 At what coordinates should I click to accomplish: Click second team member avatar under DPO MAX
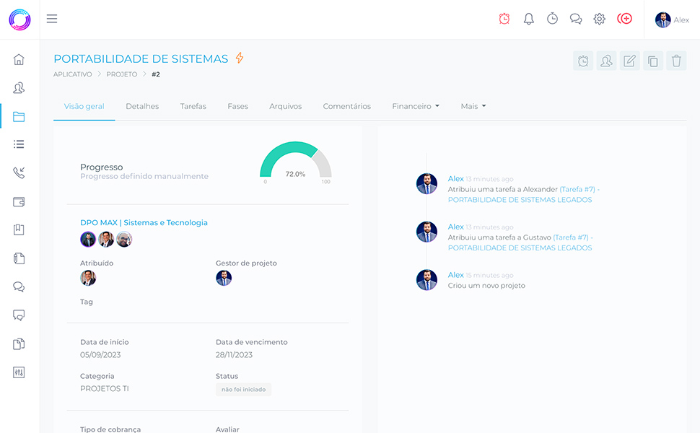click(106, 240)
